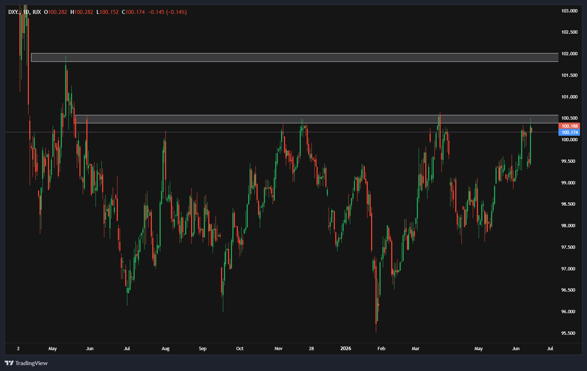
Task: Click the blue 100.174 price tag
Action: click(x=569, y=132)
